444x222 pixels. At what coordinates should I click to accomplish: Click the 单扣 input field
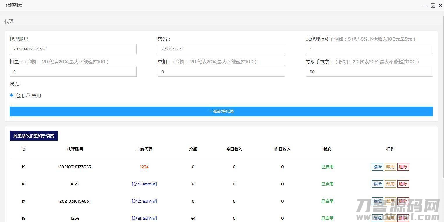(221, 72)
